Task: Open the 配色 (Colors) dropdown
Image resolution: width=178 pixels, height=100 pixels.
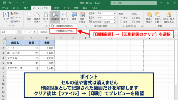Action: point(16,13)
